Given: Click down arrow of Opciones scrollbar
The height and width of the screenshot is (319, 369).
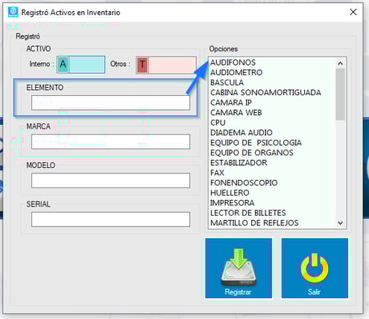Looking at the screenshot, I should 340,223.
